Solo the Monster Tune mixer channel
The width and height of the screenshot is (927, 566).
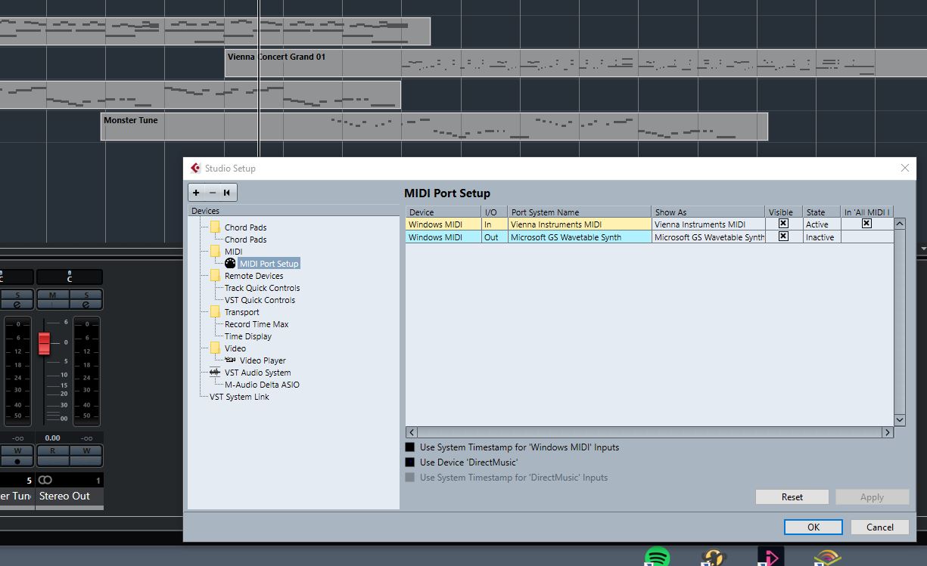17,295
